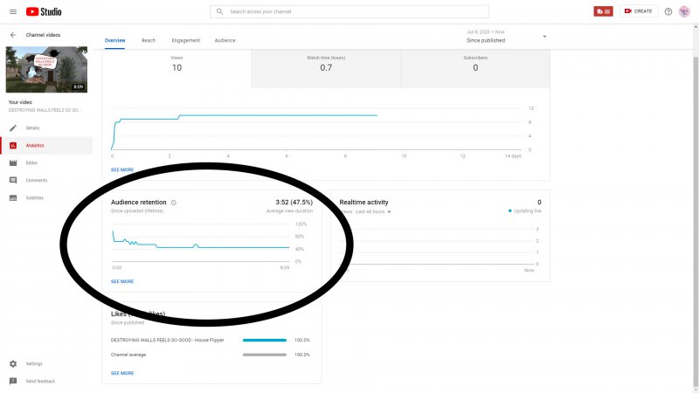Switch to the Reach tab
The height and width of the screenshot is (393, 699).
pyautogui.click(x=149, y=40)
